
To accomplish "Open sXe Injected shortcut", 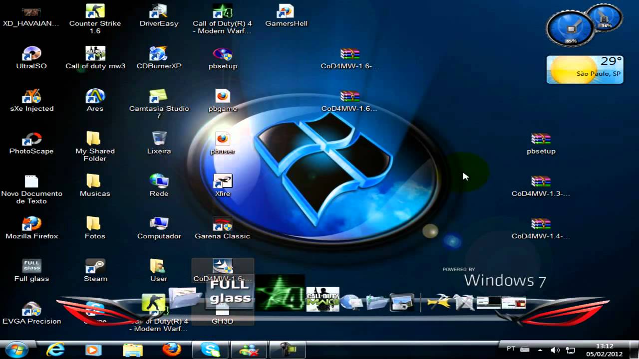I will (x=31, y=101).
